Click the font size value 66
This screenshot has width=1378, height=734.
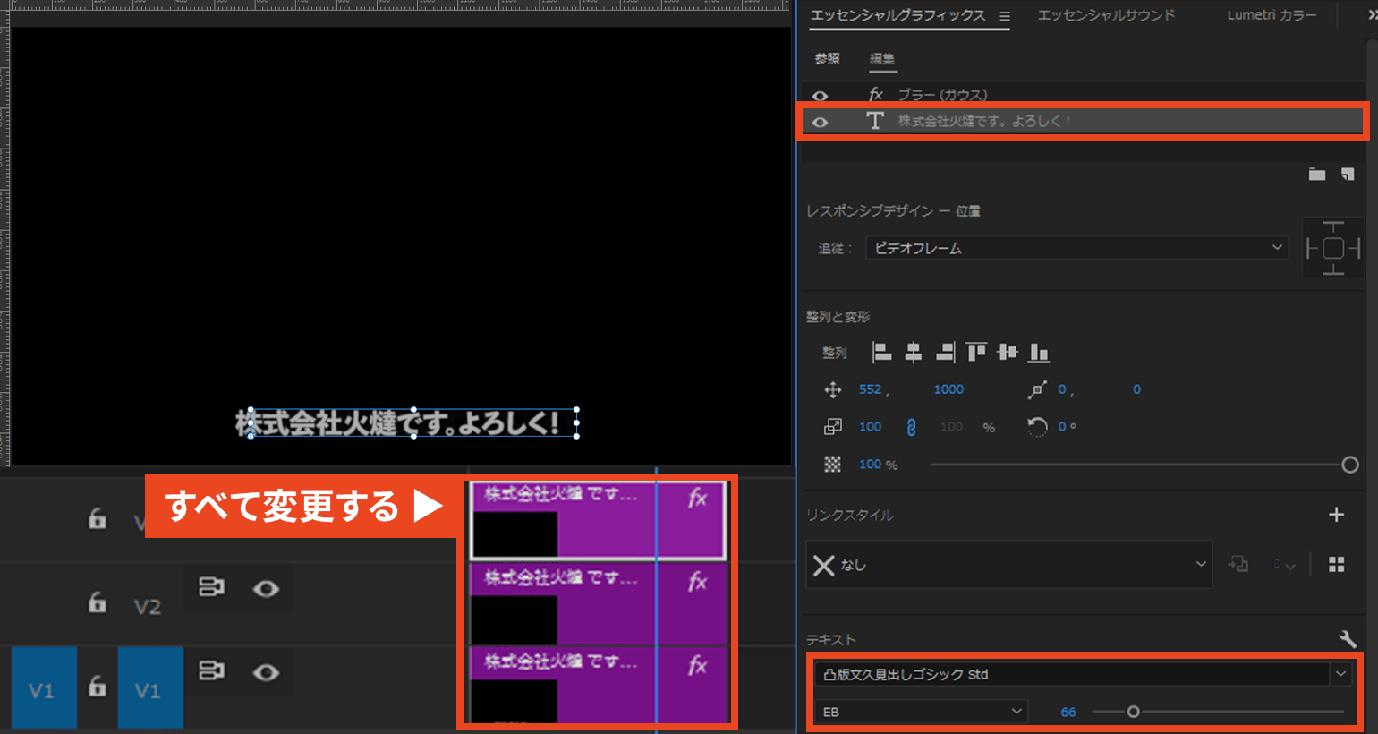(1068, 713)
